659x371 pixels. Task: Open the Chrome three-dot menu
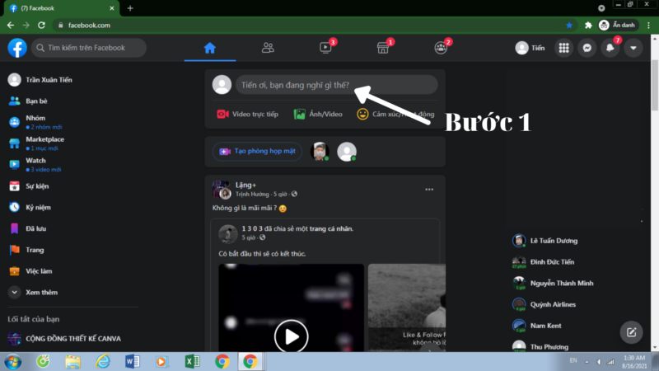649,26
